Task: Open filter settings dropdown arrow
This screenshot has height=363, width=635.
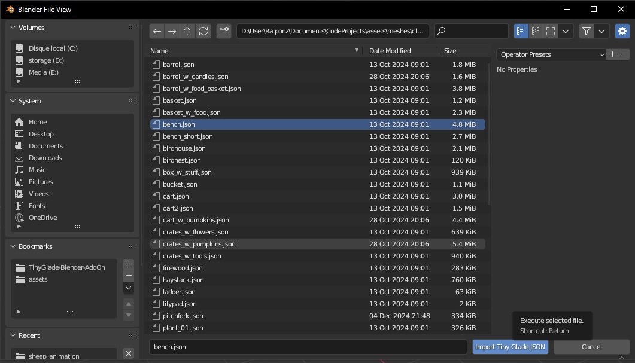Action: coord(602,31)
